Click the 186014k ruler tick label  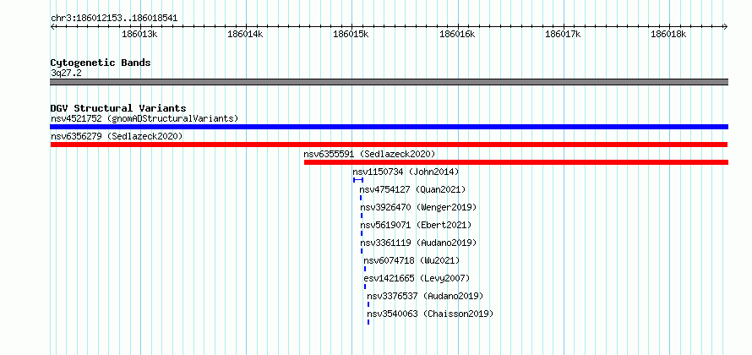[246, 34]
